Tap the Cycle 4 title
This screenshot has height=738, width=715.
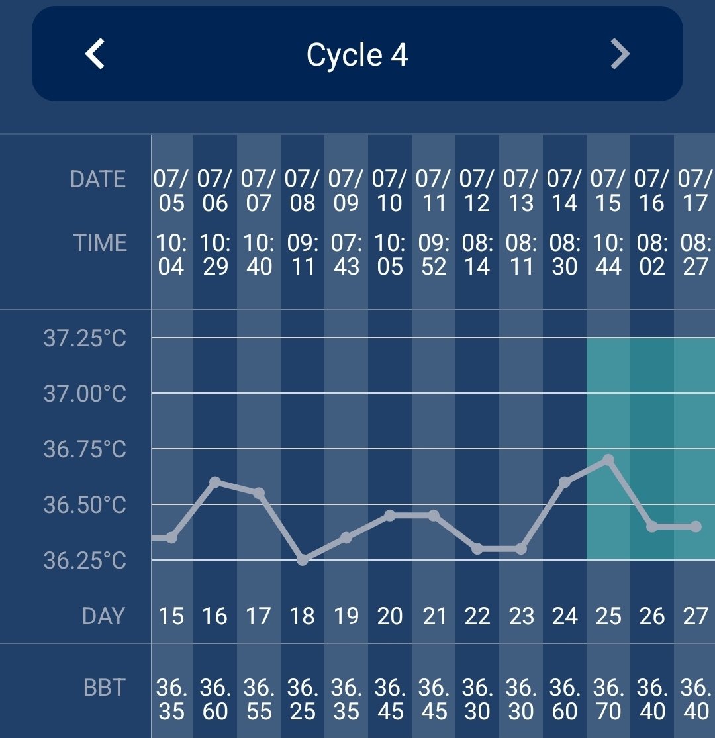tap(357, 55)
